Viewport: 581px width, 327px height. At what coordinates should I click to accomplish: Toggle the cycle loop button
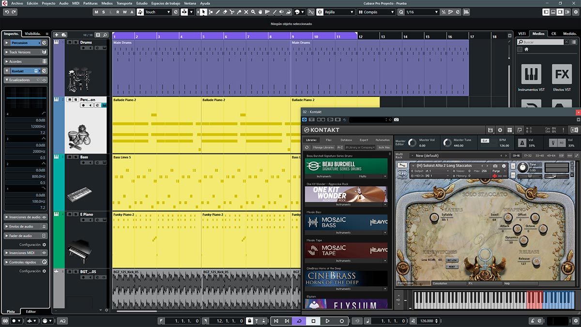299,321
